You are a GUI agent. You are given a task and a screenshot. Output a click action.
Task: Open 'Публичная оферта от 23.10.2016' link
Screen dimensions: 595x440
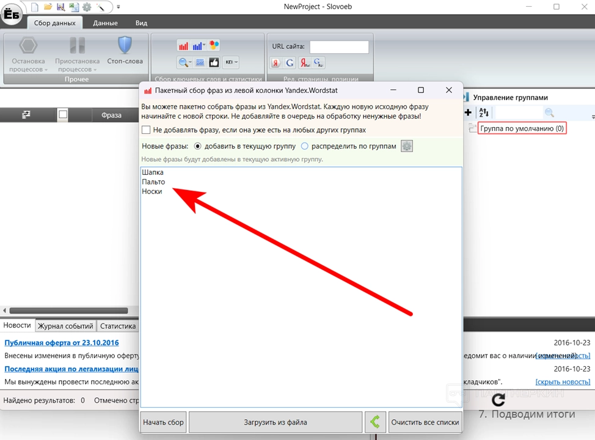click(x=62, y=343)
